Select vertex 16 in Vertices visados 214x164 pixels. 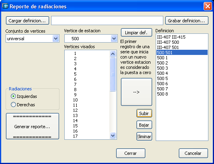pyautogui.click(x=87, y=131)
